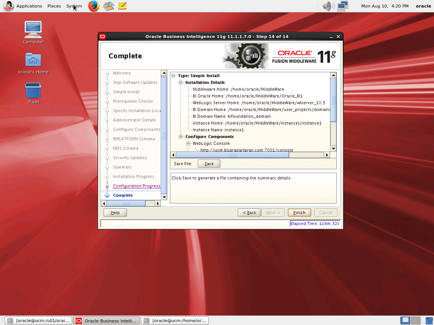Click the Save button
This screenshot has height=325, width=434.
[x=209, y=164]
